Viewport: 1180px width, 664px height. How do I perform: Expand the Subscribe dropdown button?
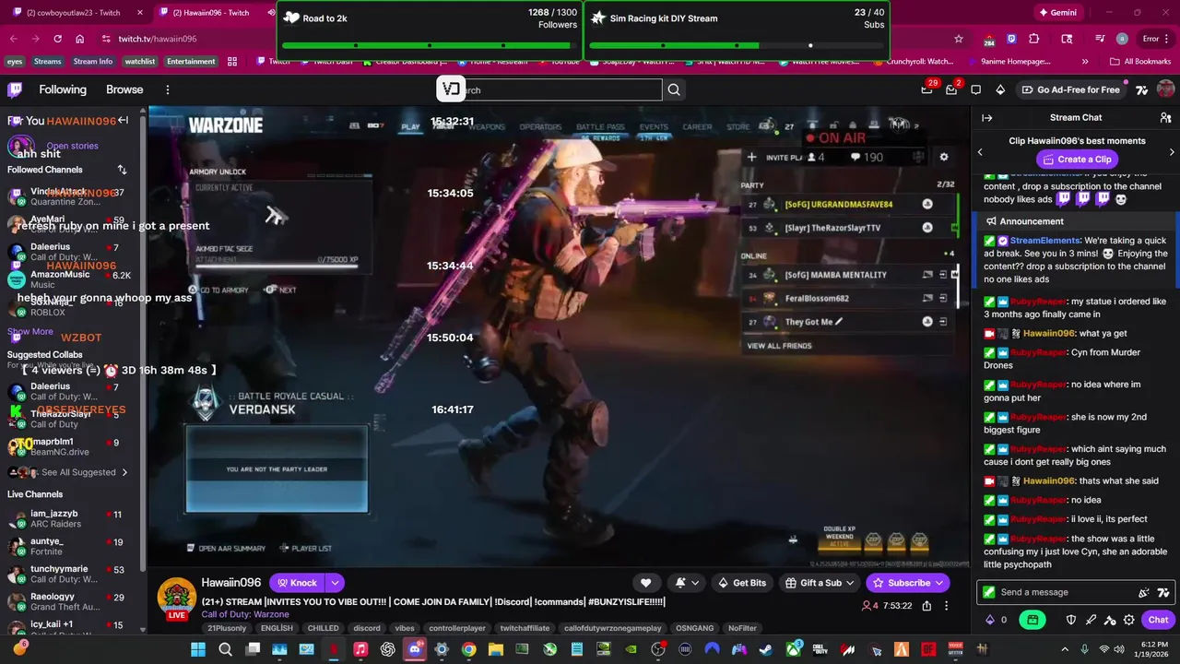(x=939, y=583)
